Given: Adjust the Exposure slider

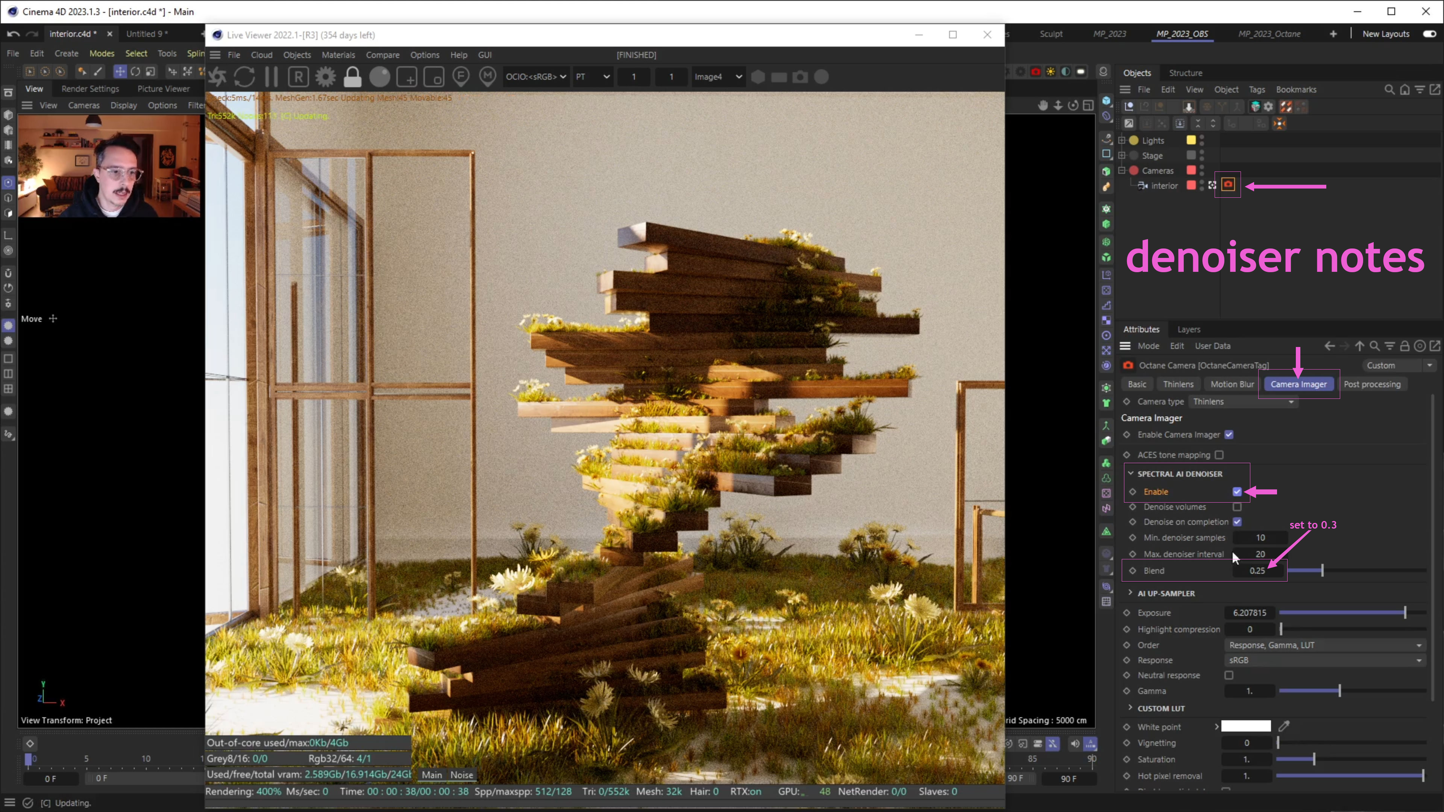Looking at the screenshot, I should [1404, 612].
